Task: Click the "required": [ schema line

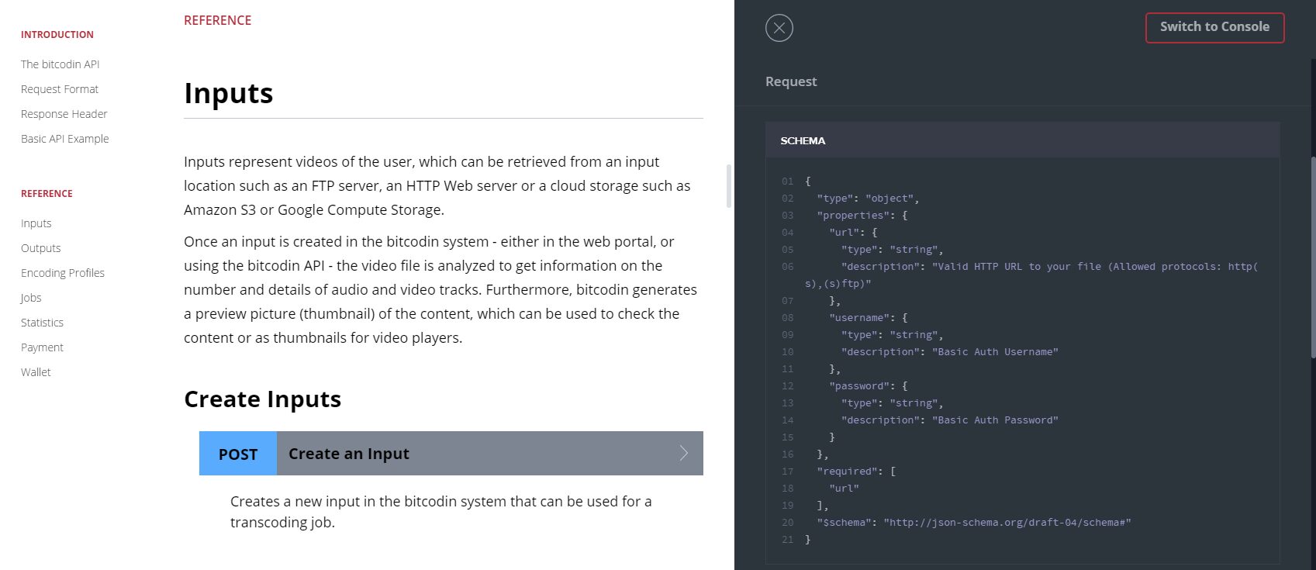Action: pyautogui.click(x=856, y=472)
